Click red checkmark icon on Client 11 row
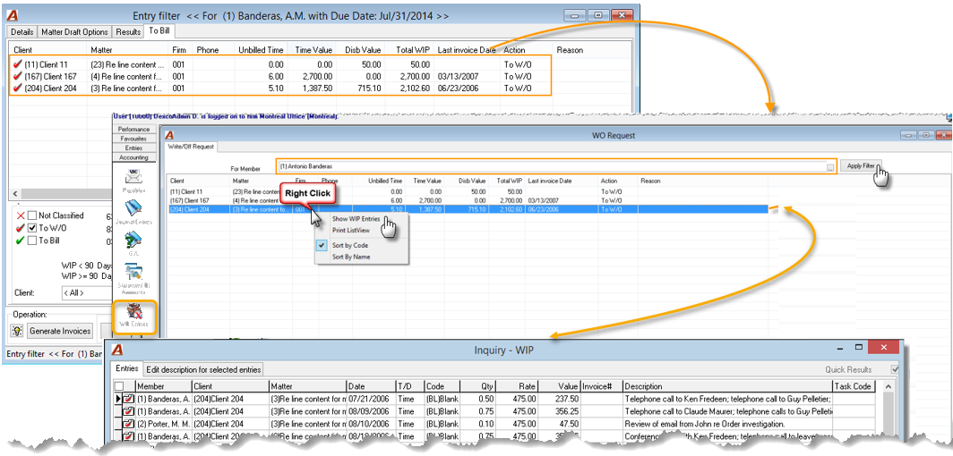The height and width of the screenshot is (456, 953). tap(17, 64)
